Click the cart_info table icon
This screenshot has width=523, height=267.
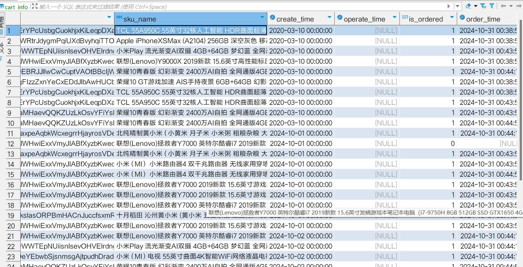click(2, 7)
